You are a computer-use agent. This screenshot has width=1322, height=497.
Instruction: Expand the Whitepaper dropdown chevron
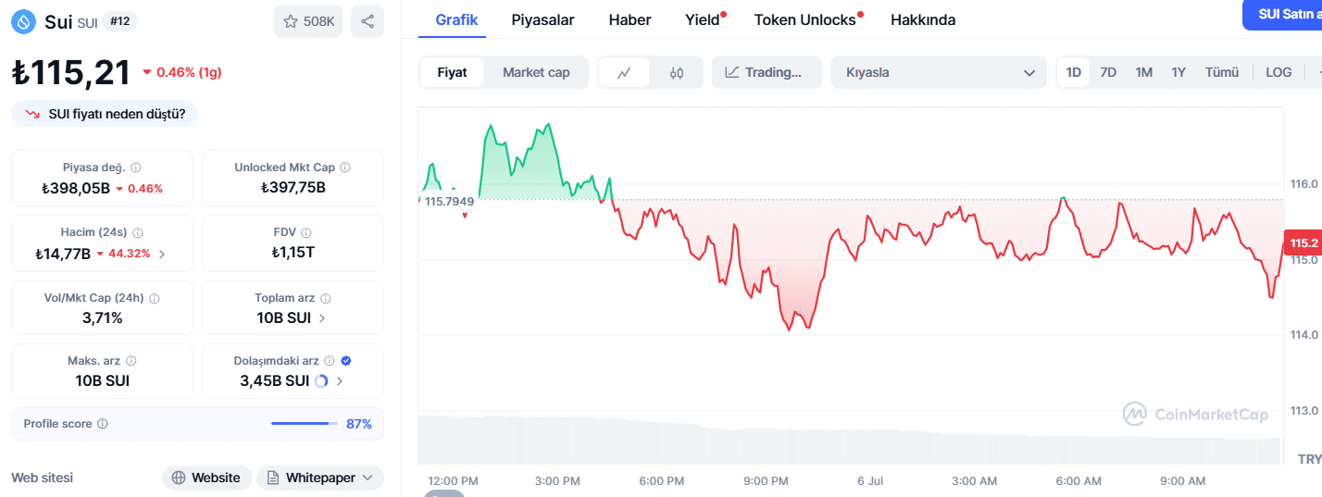368,478
